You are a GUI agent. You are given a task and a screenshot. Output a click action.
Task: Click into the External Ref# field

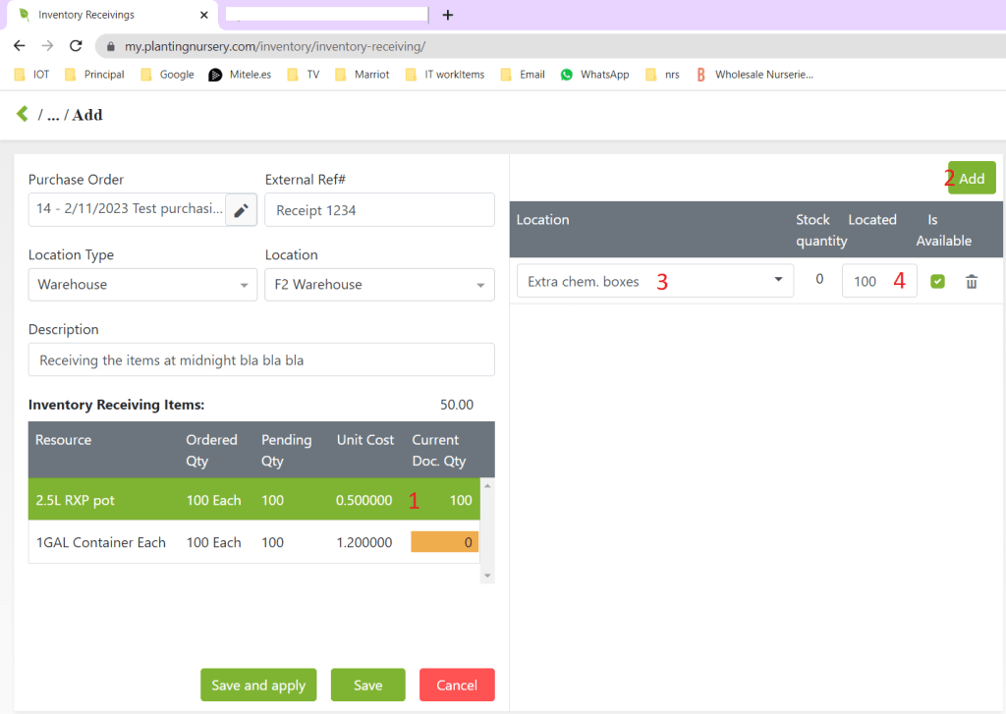tap(379, 210)
